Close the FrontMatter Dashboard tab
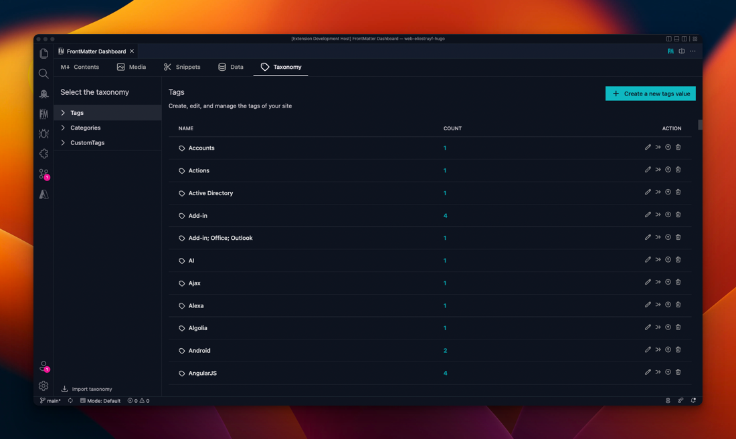 click(x=132, y=51)
